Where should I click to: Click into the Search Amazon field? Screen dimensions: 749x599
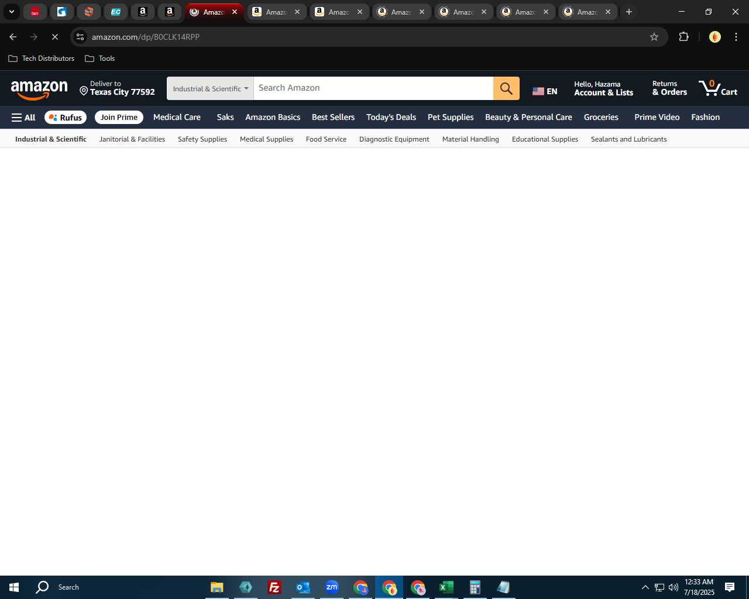click(373, 88)
